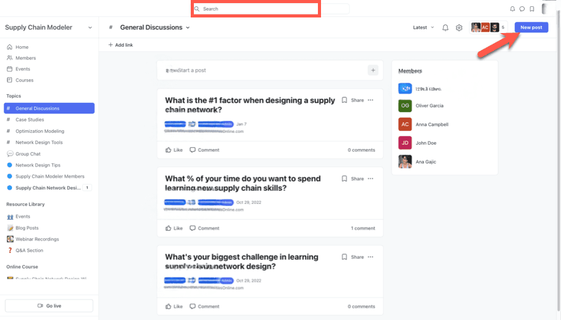Bookmark the #1 factor post
561x320 pixels.
pos(344,100)
